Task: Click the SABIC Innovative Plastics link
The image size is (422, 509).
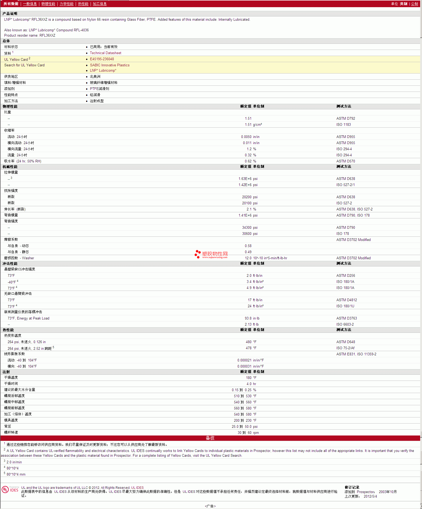Action: pos(110,65)
